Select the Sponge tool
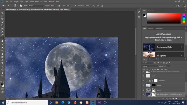 tap(2, 57)
